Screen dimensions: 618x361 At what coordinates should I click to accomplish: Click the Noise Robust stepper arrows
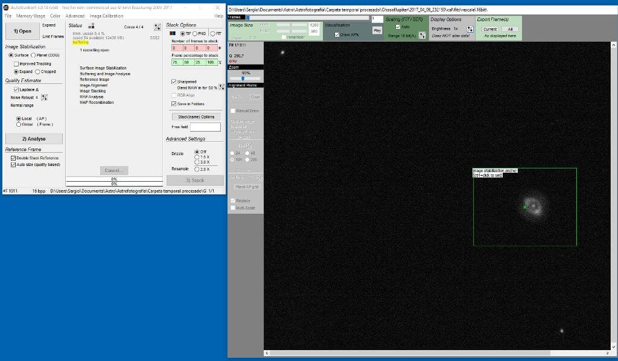pyautogui.click(x=43, y=97)
